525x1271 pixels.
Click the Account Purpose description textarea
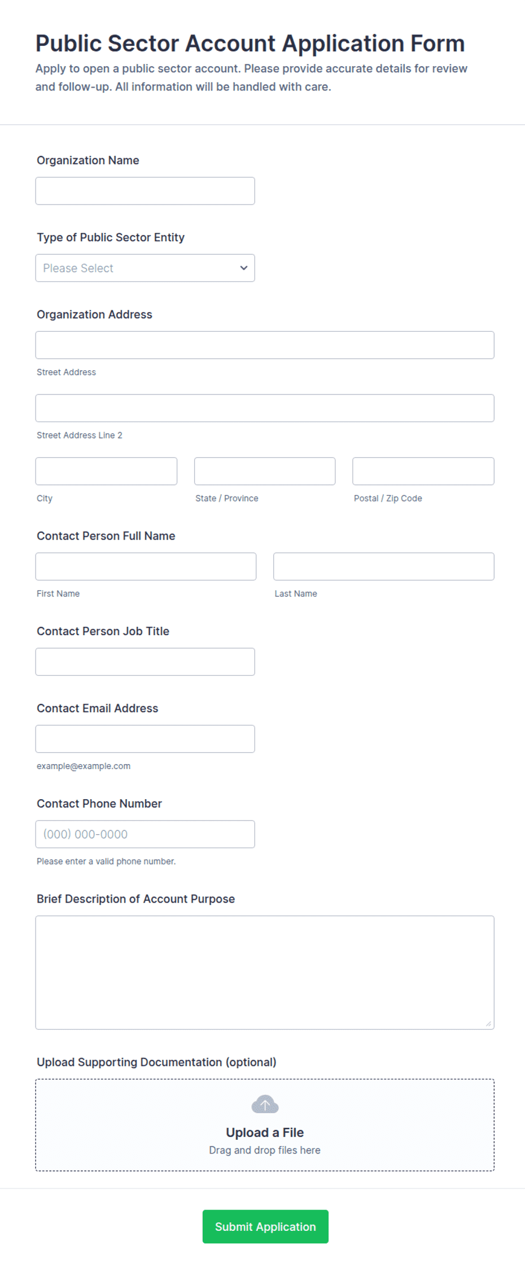265,973
